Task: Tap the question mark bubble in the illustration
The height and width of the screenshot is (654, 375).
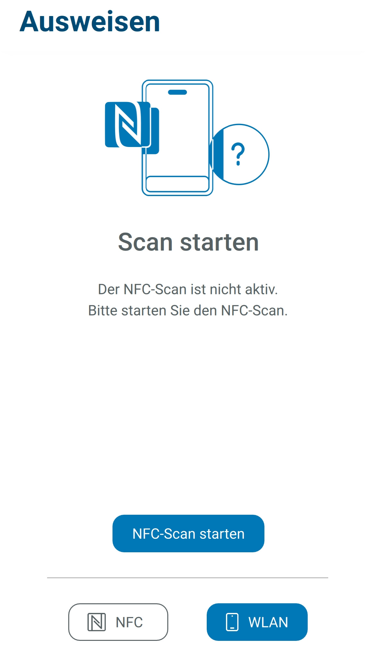Action: [240, 154]
